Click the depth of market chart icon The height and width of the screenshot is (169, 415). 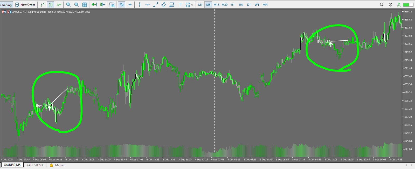click(9, 12)
